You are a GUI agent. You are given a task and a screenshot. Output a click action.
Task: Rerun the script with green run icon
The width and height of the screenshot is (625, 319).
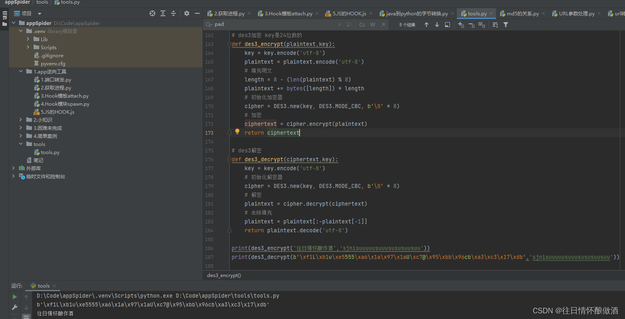14,296
